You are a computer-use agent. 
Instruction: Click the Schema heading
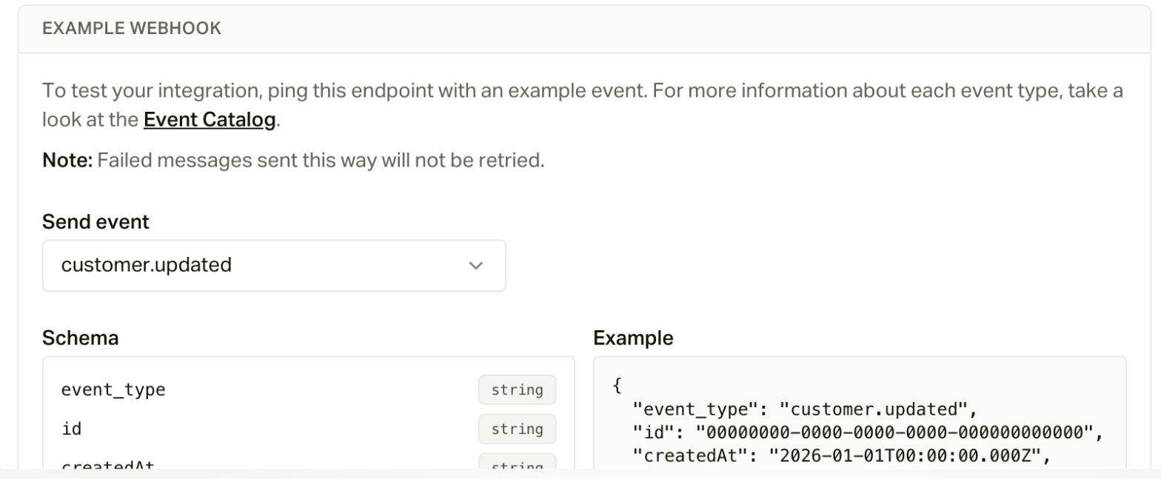coord(80,338)
